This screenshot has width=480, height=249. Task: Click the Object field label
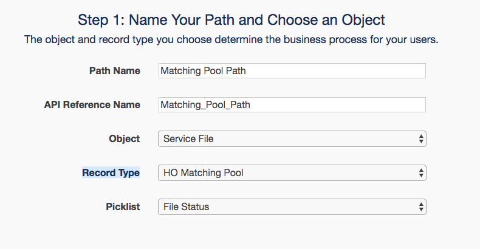click(x=125, y=139)
